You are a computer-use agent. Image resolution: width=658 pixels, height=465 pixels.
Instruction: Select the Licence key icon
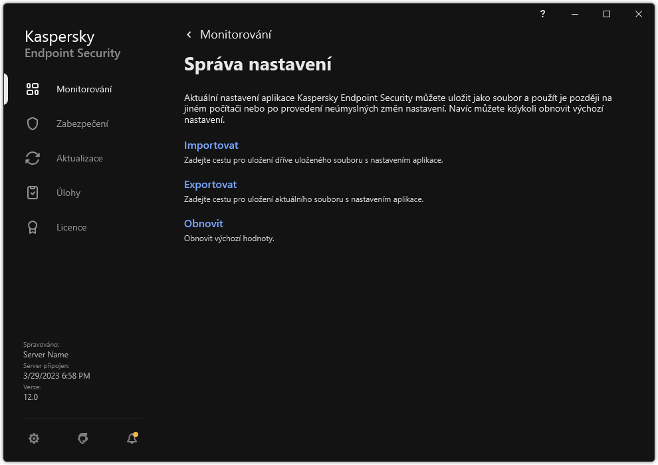(x=33, y=227)
